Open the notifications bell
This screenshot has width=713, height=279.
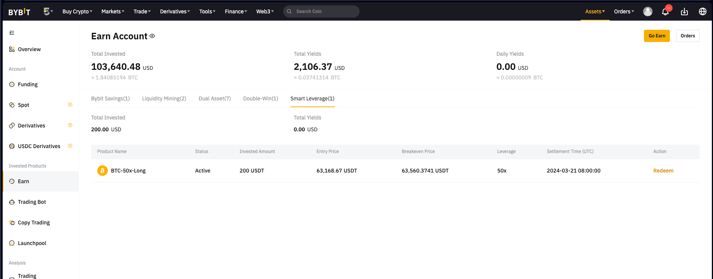(665, 12)
